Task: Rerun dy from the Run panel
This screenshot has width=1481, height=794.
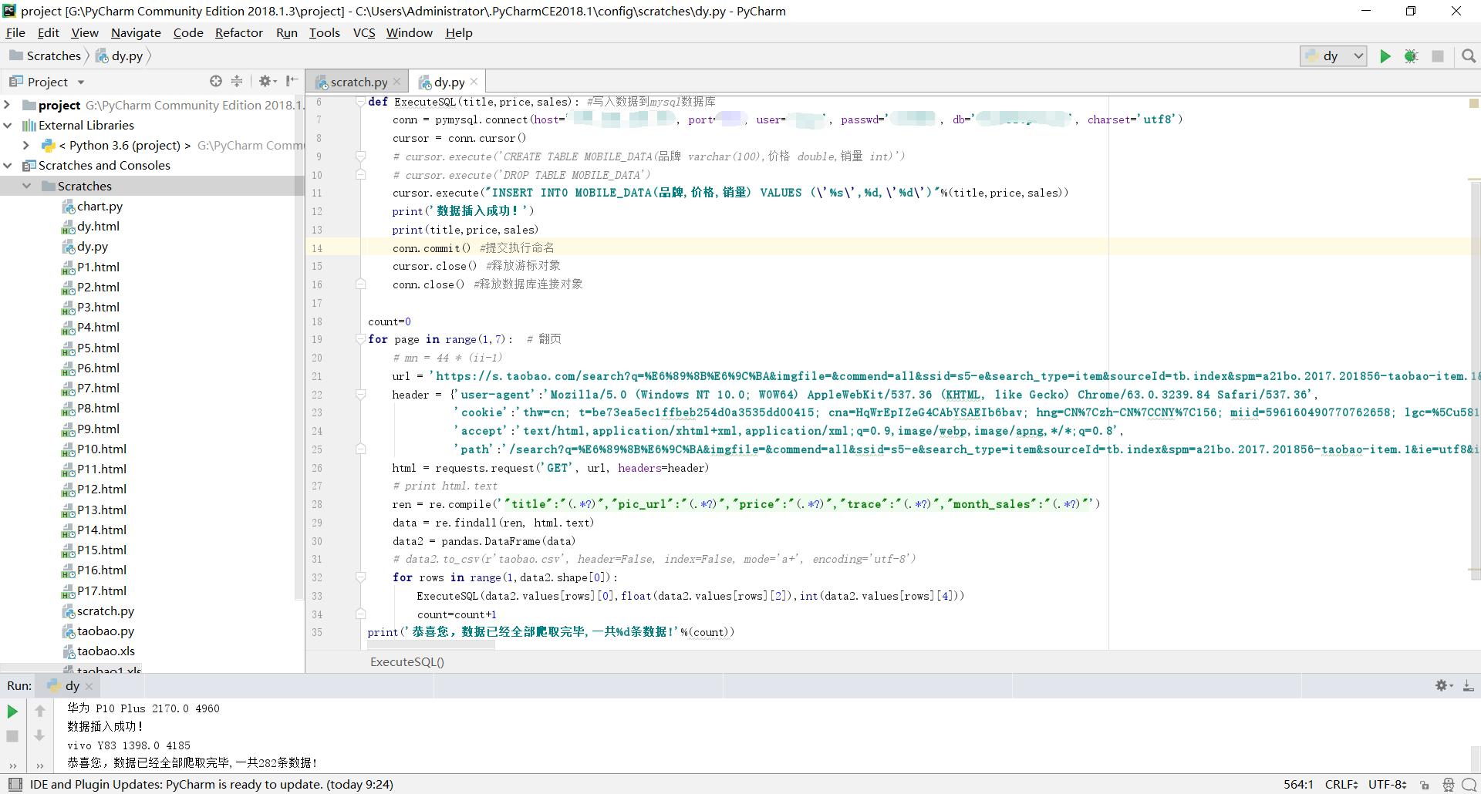Action: pos(12,711)
